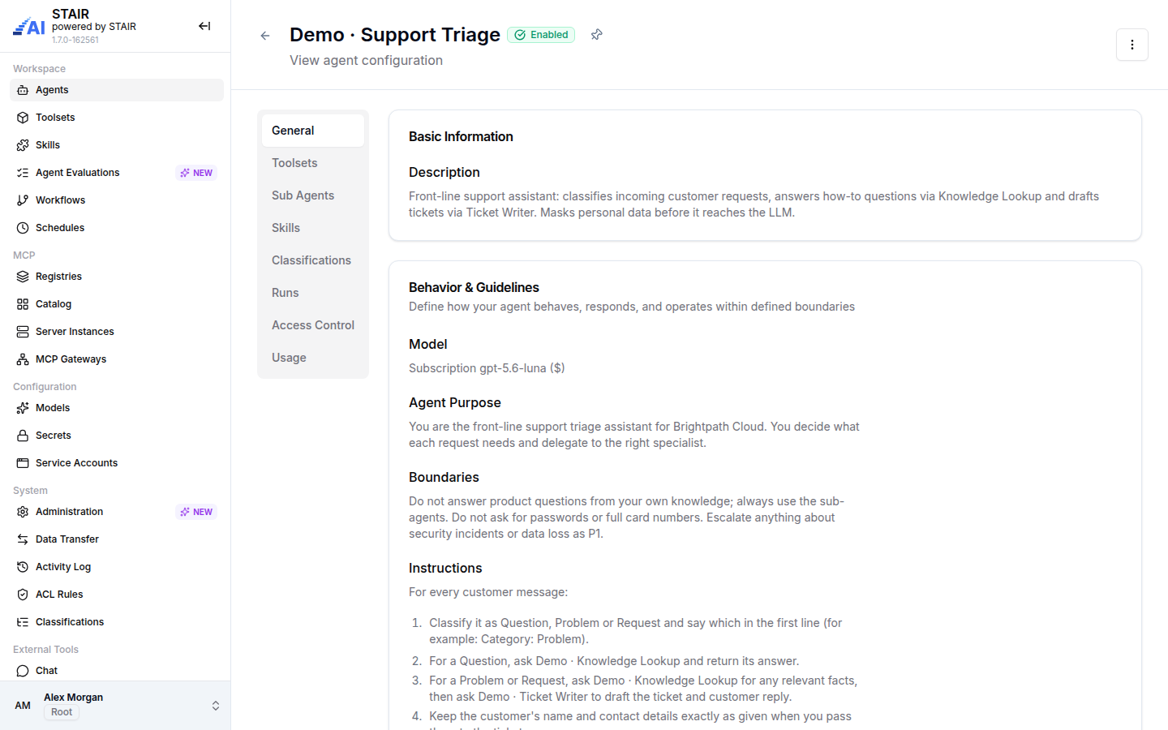The height and width of the screenshot is (730, 1168).
Task: Click the Root role badge
Action: point(62,712)
